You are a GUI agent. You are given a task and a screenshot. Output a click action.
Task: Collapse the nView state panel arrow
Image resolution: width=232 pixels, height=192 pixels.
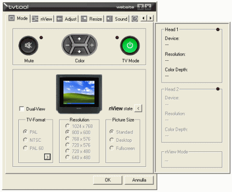(138, 108)
